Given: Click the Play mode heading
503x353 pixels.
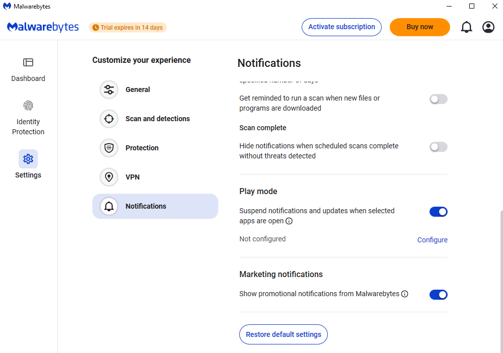Looking at the screenshot, I should [x=258, y=191].
